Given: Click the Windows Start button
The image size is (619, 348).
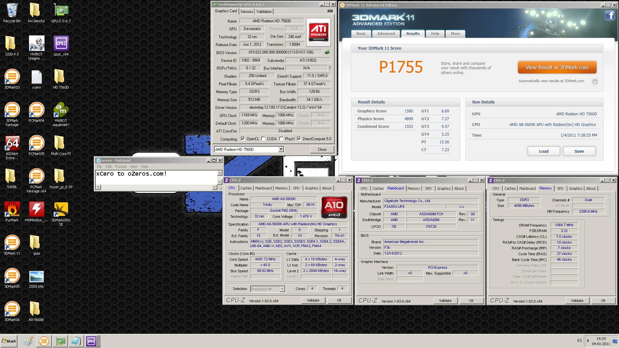Looking at the screenshot, I should point(9,341).
